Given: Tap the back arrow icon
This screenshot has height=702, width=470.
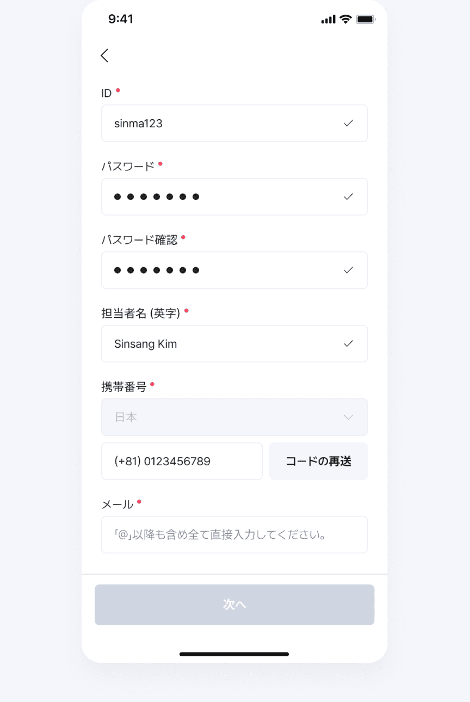Looking at the screenshot, I should click(104, 55).
